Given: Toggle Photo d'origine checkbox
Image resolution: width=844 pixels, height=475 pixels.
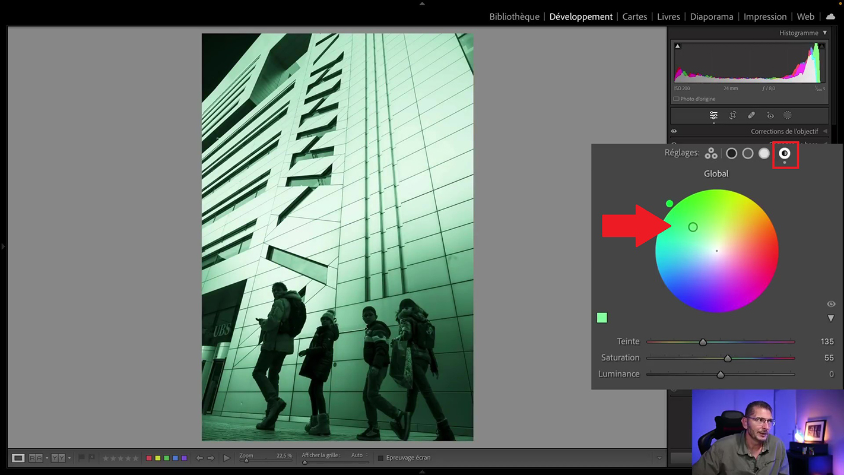Looking at the screenshot, I should coord(676,99).
